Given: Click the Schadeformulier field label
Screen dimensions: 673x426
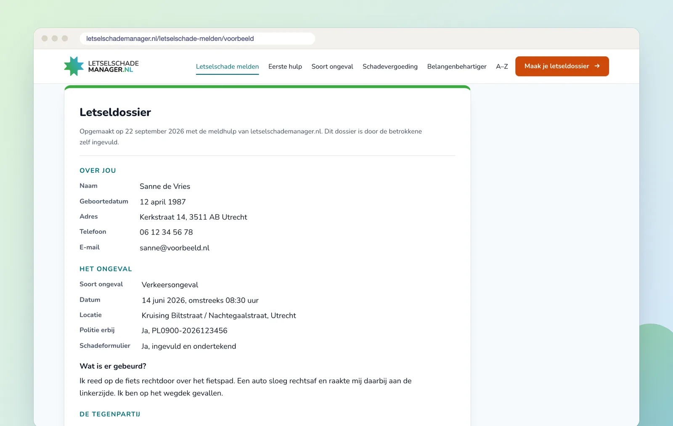Looking at the screenshot, I should point(105,346).
